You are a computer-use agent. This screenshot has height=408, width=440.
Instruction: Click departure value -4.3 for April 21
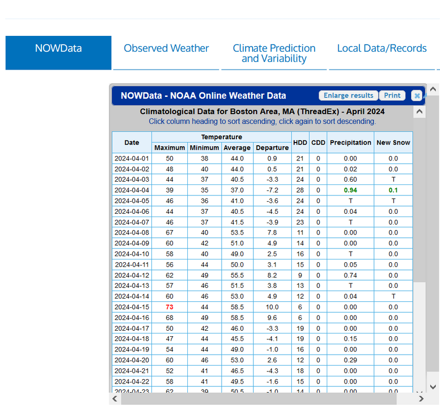[272, 370]
